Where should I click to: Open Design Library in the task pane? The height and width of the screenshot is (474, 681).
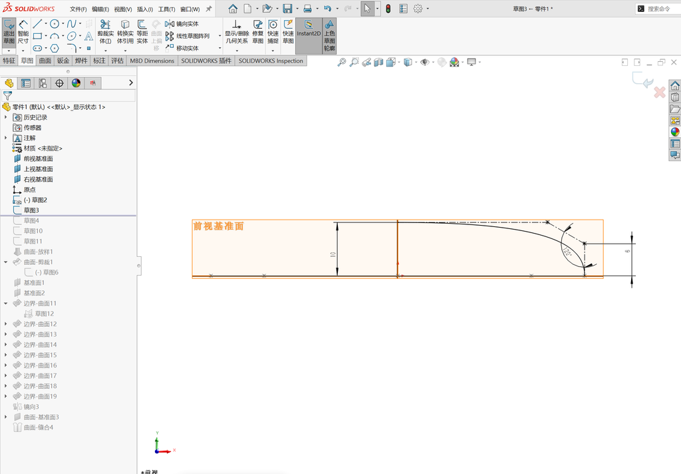(675, 97)
